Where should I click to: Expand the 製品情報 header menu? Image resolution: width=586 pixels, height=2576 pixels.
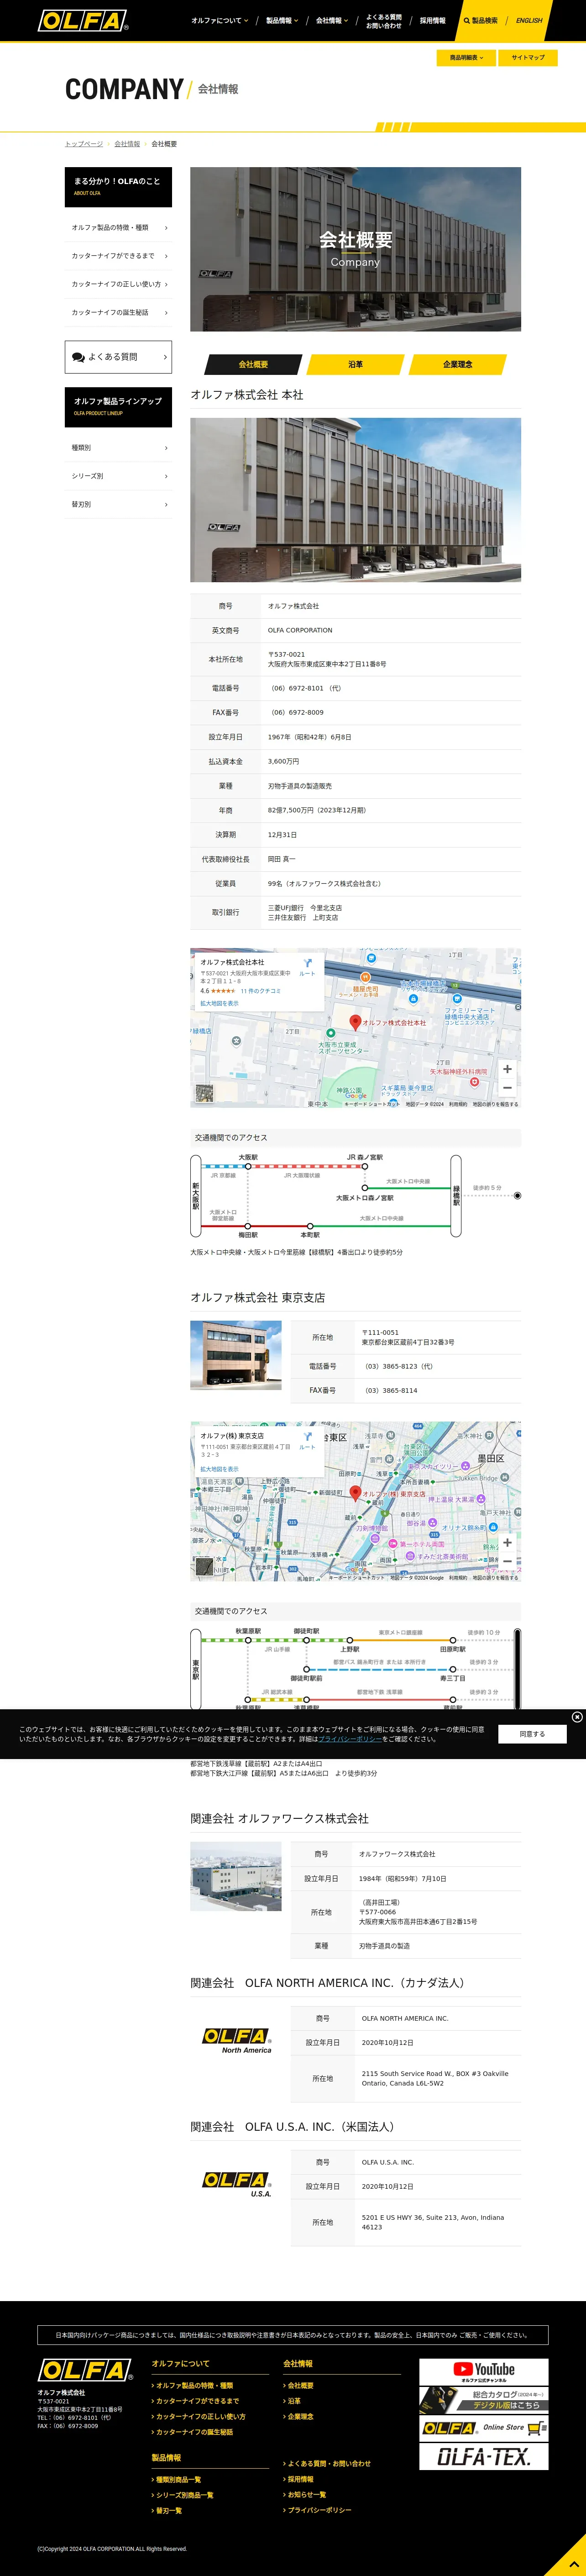point(282,20)
